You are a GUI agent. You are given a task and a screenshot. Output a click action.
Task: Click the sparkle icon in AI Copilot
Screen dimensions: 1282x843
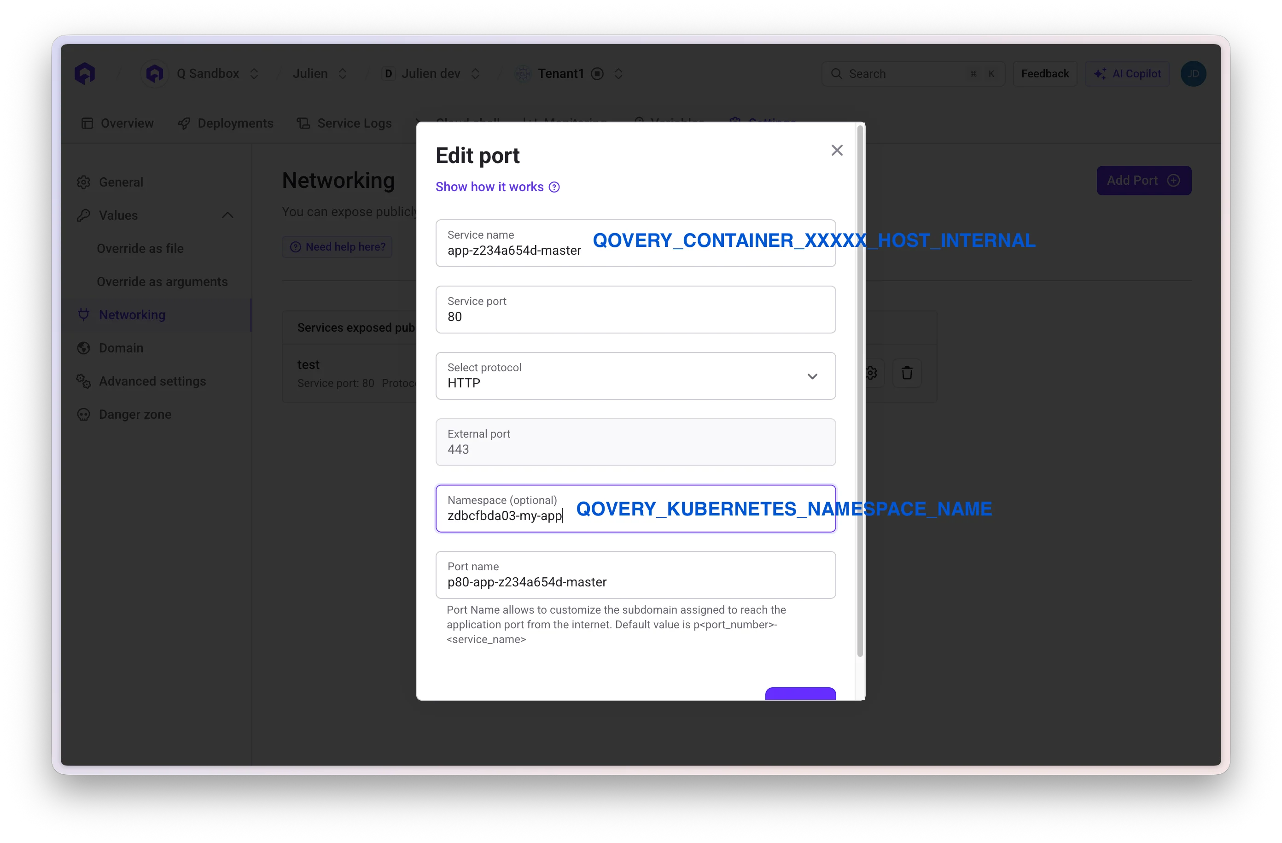click(x=1100, y=73)
